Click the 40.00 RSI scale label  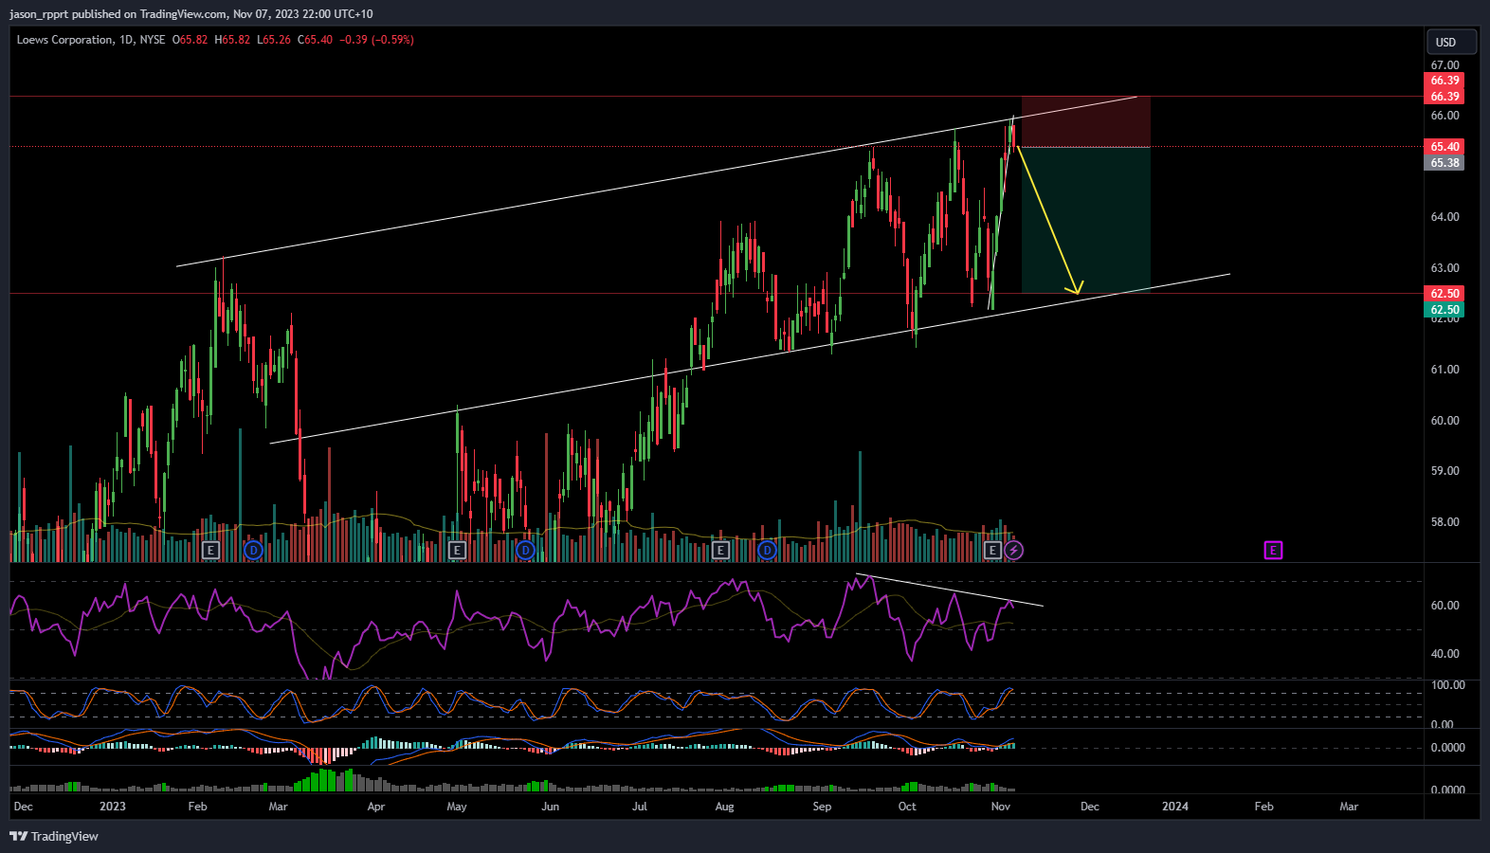1445,654
